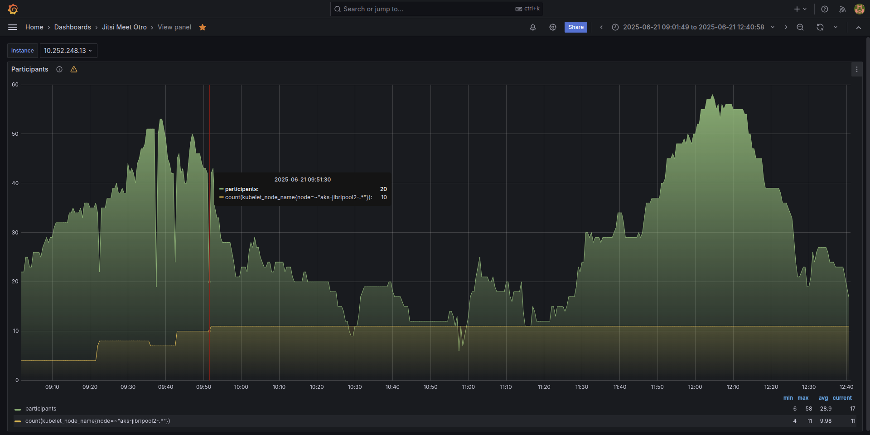Click the Share button

pyautogui.click(x=575, y=27)
